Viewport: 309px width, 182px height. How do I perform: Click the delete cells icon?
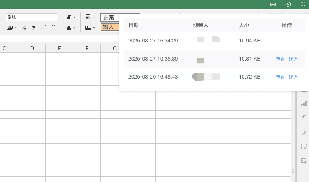[x=69, y=28]
